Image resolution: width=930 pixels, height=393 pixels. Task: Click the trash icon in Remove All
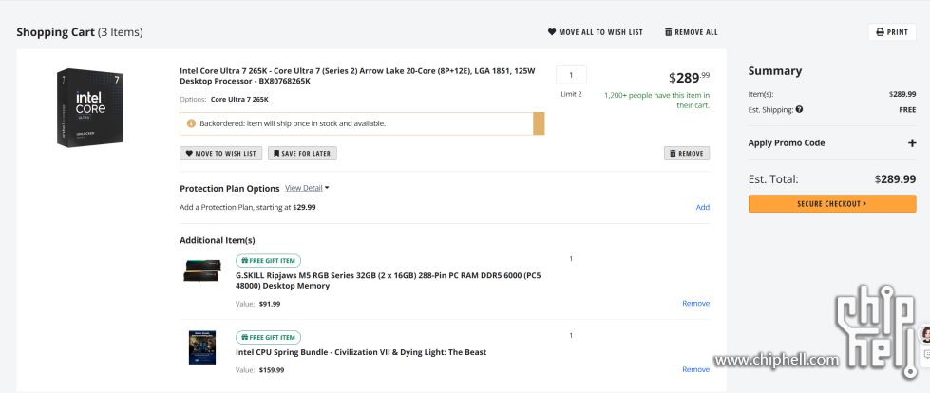pos(669,32)
